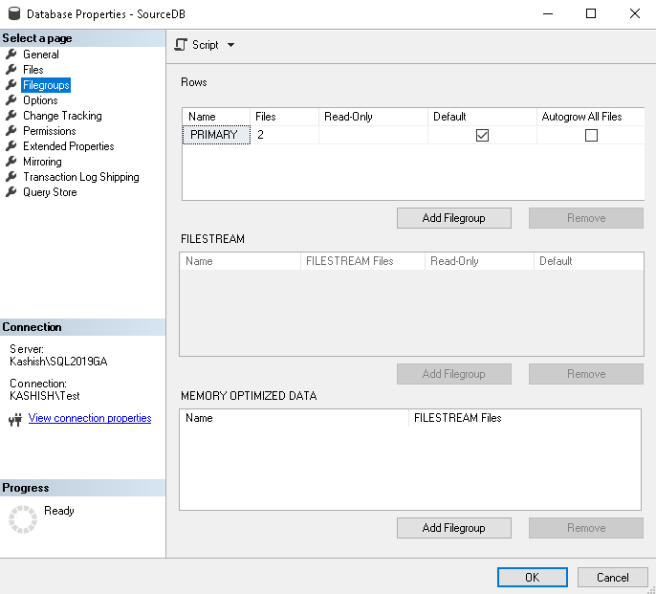656x594 pixels.
Task: Click the wrench icon beside Mirroring
Action: (11, 162)
